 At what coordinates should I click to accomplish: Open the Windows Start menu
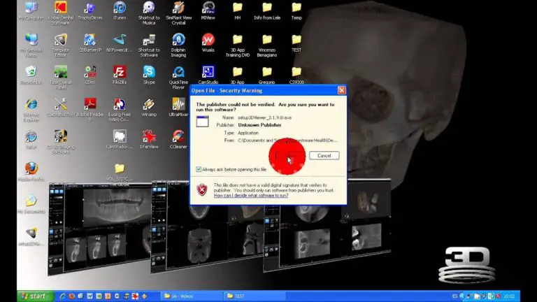click(x=35, y=296)
